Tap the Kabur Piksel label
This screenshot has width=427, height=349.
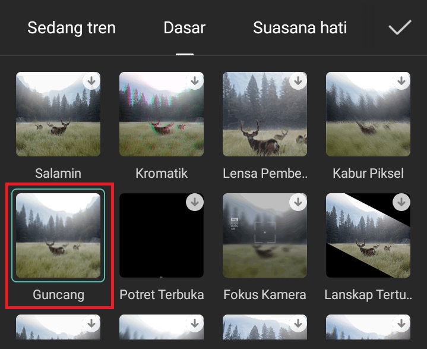(368, 173)
